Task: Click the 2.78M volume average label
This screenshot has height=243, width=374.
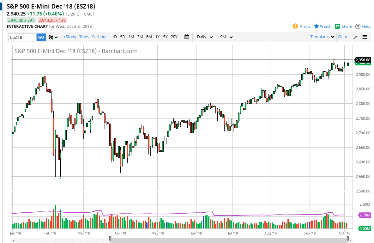Action: [365, 215]
